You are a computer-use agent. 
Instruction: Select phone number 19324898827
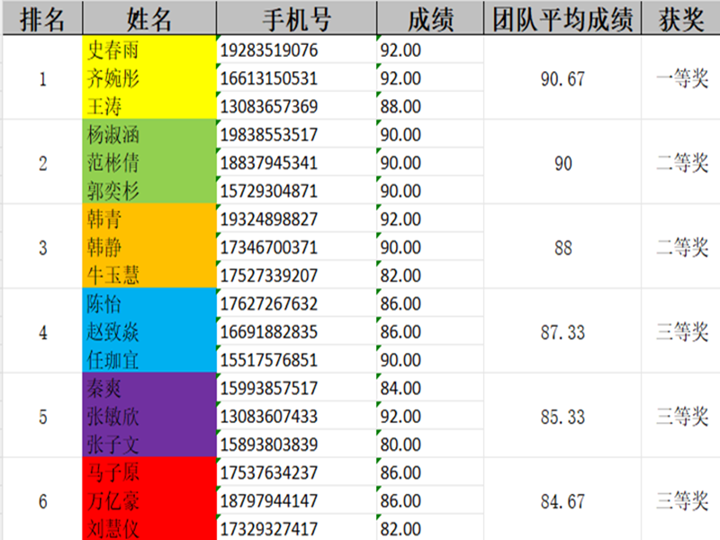tap(296, 219)
